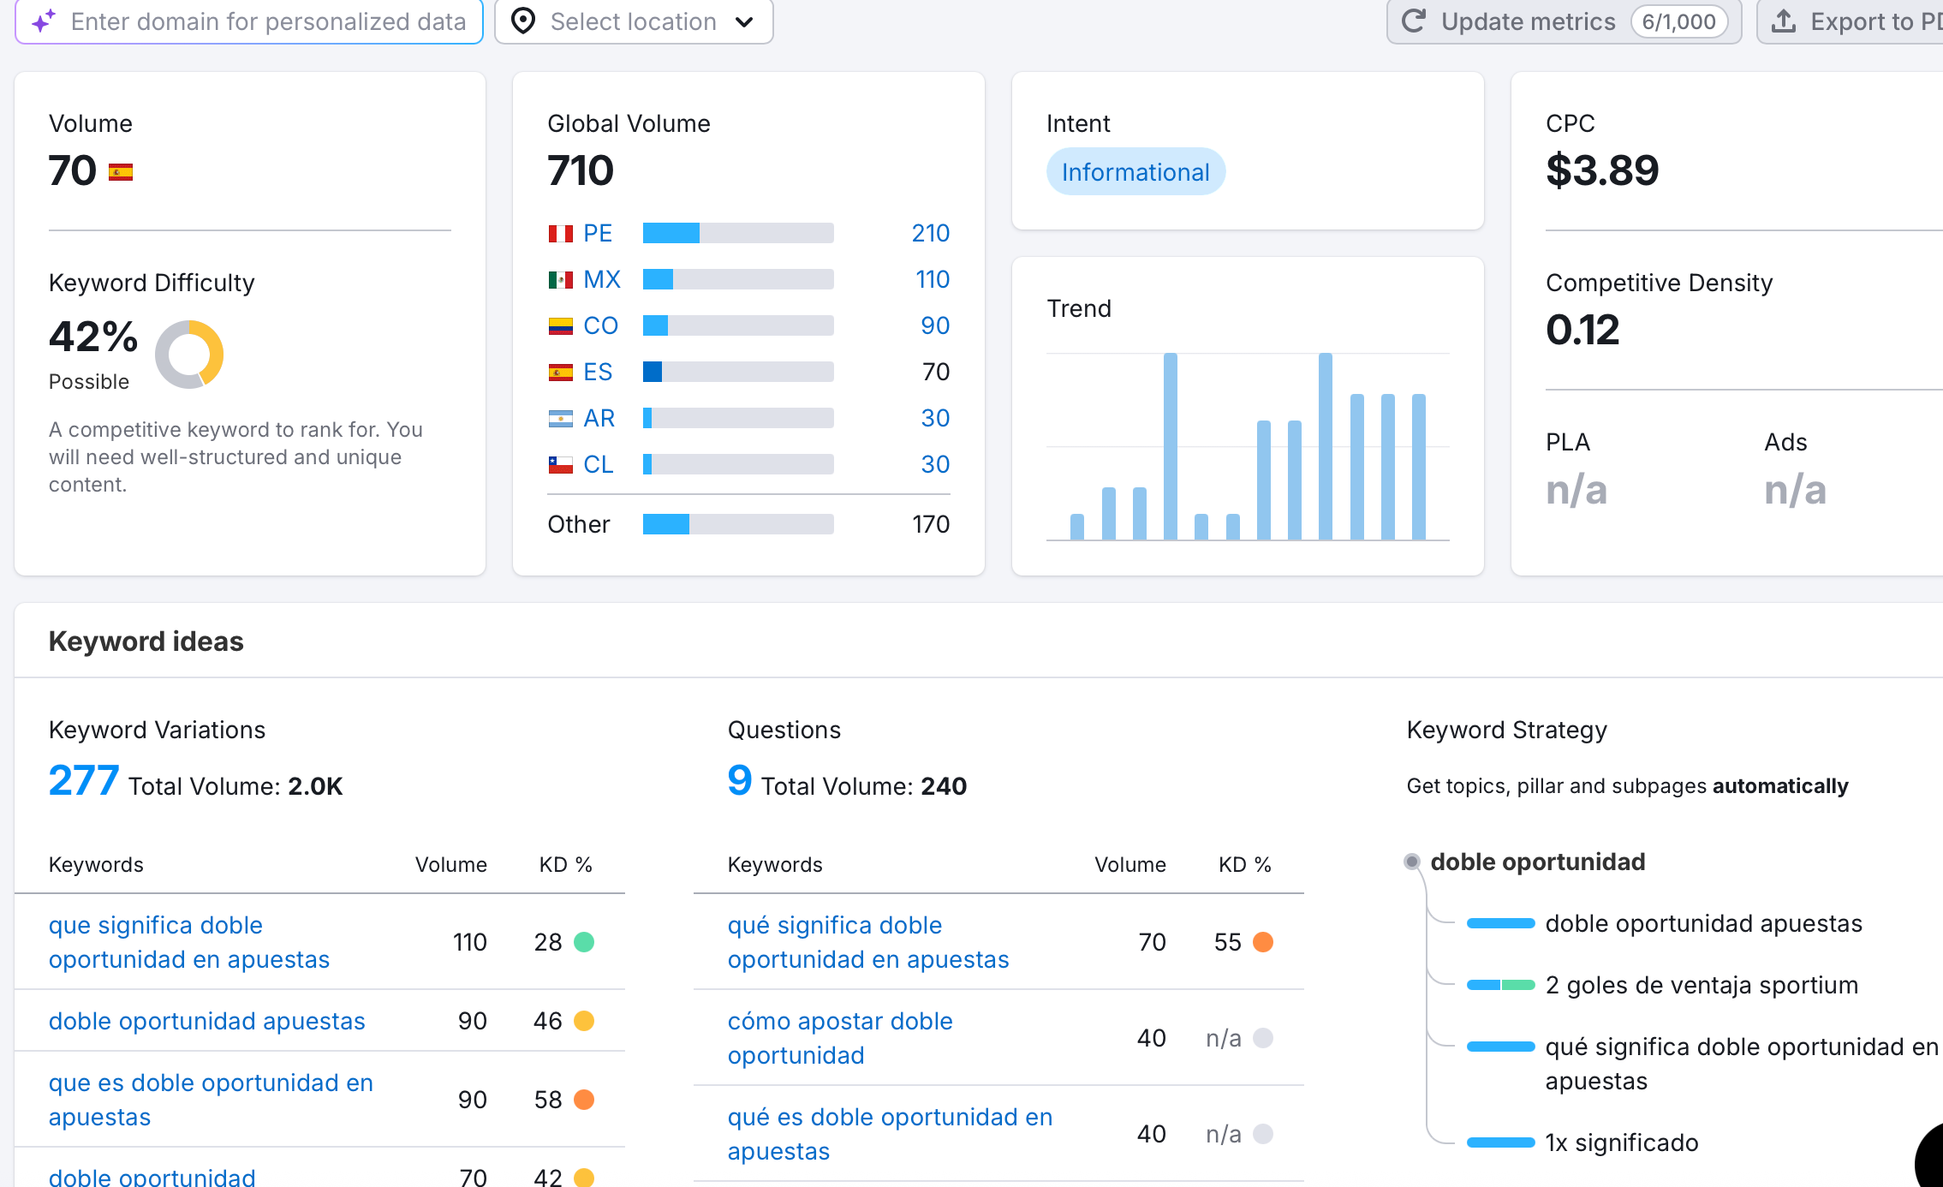
Task: Click the Spain flag next to Volume
Action: [x=121, y=172]
